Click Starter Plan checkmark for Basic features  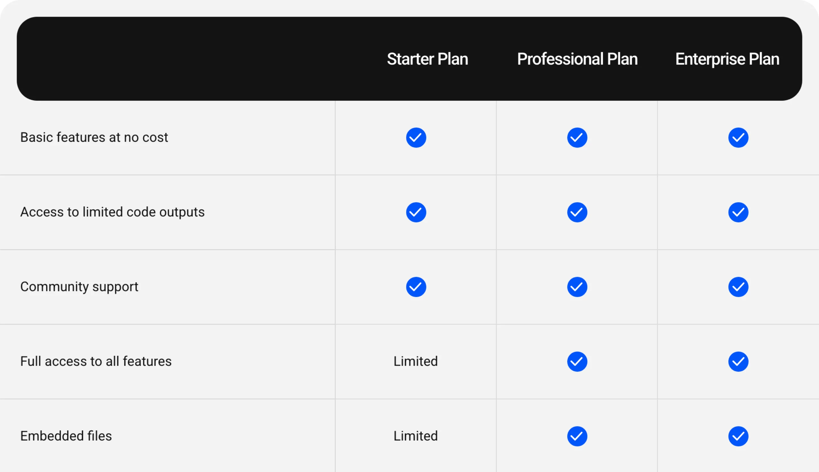tap(416, 137)
